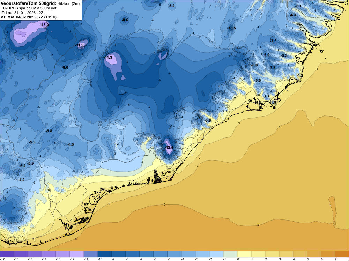349x261 pixels.
Task: Click the dark blue swatch between -10 and -9
Action: click(x=105, y=254)
